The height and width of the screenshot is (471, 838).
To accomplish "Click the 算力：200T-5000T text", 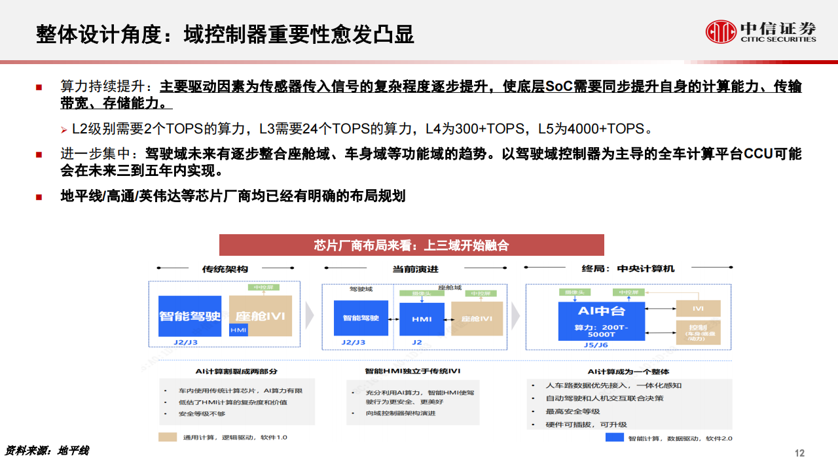I will (x=601, y=330).
